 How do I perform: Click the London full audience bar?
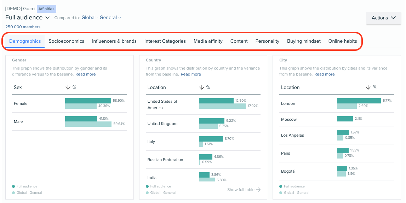coord(359,101)
